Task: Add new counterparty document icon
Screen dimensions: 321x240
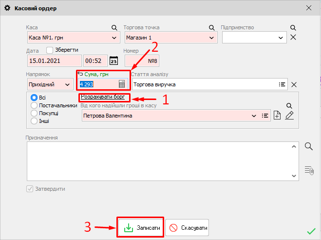Action: [x=277, y=116]
